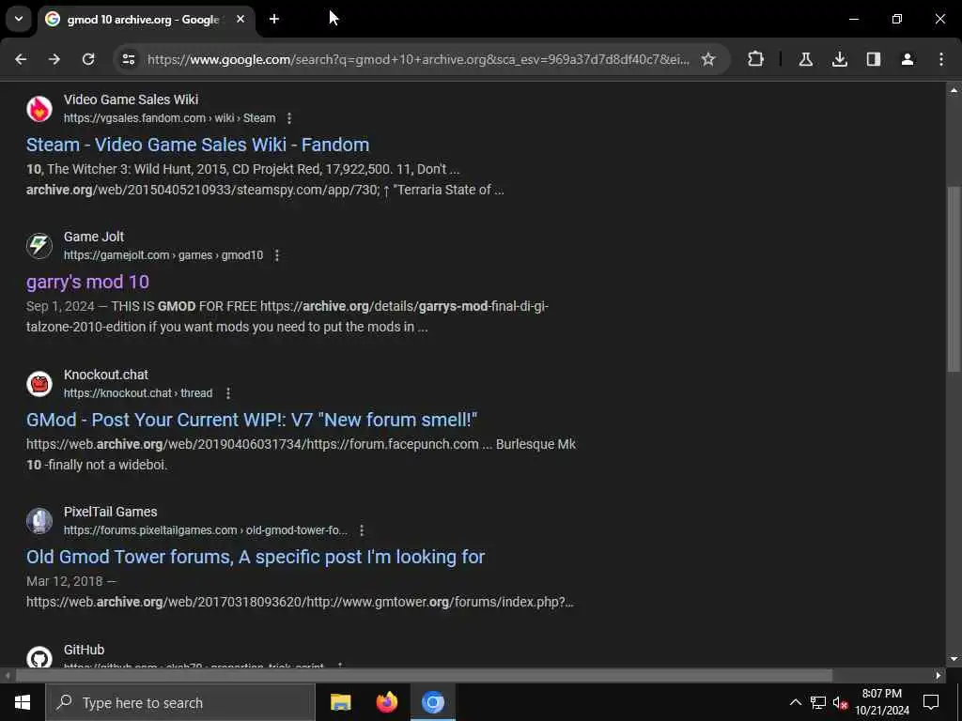Screen dimensions: 962x721
Task: Click the gamejolt.com games gmod10 breadcrumb
Action: [x=163, y=255]
